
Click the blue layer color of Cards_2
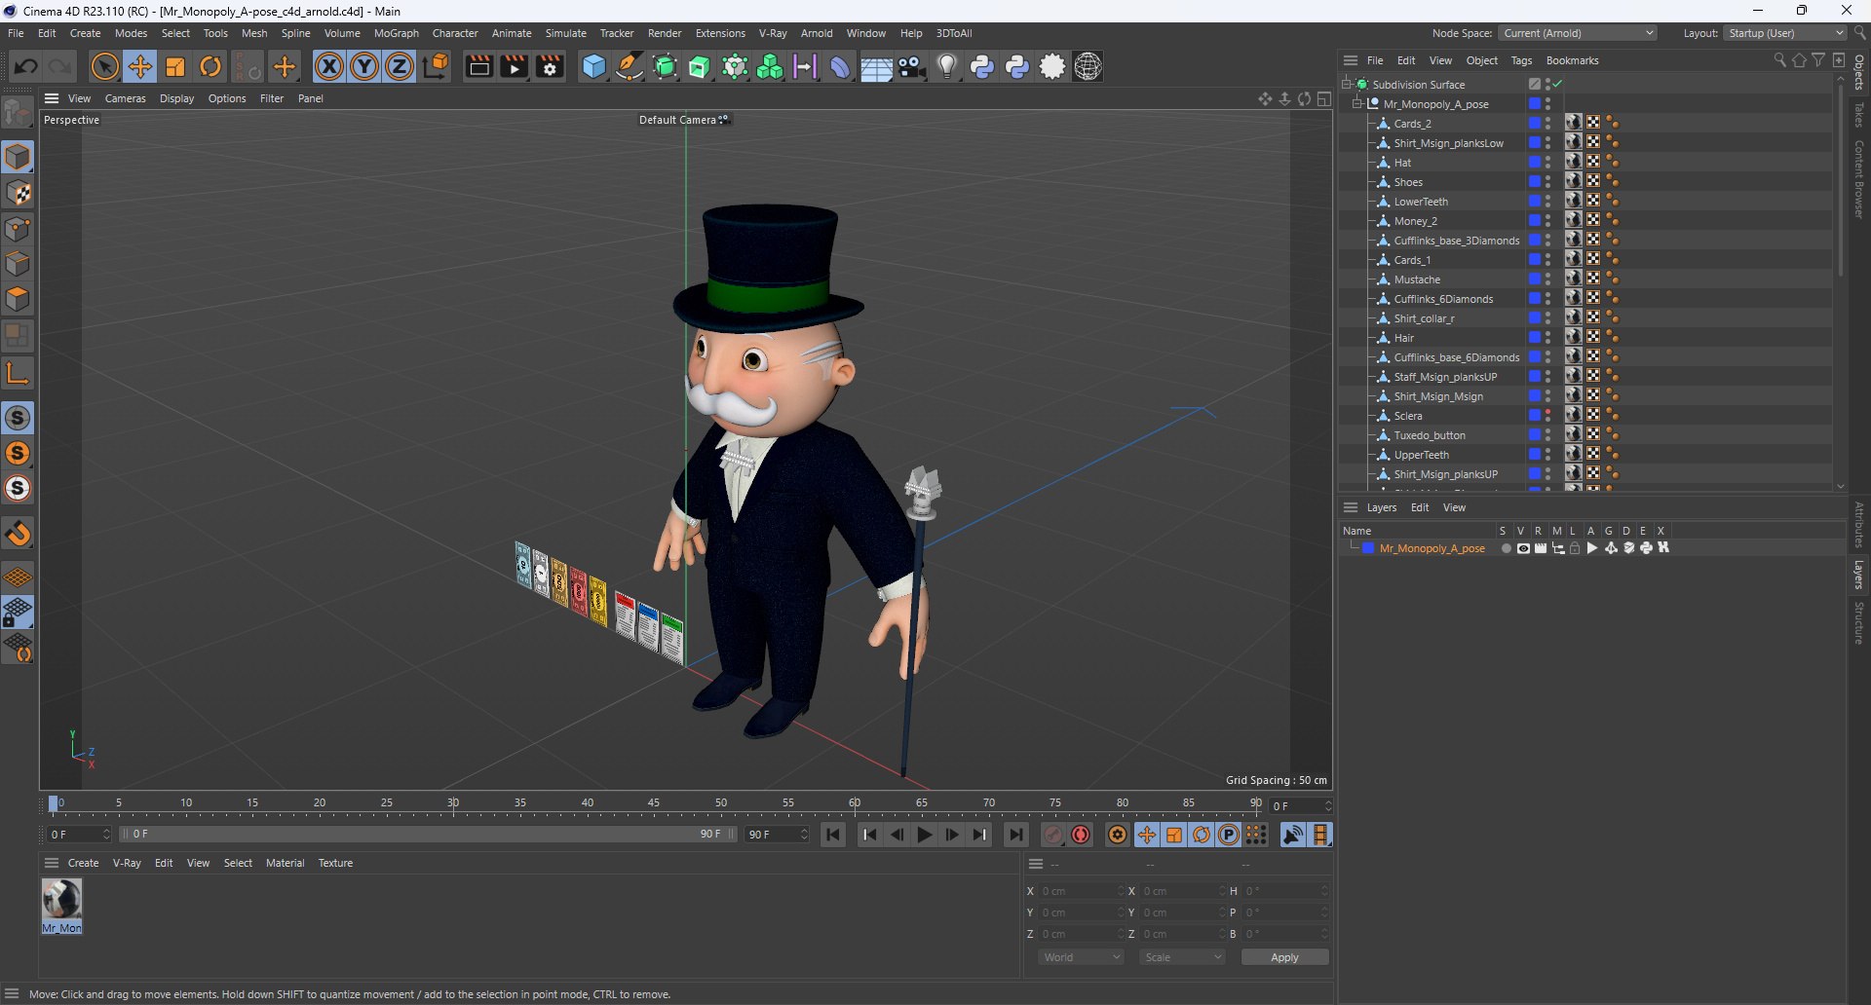click(1534, 123)
